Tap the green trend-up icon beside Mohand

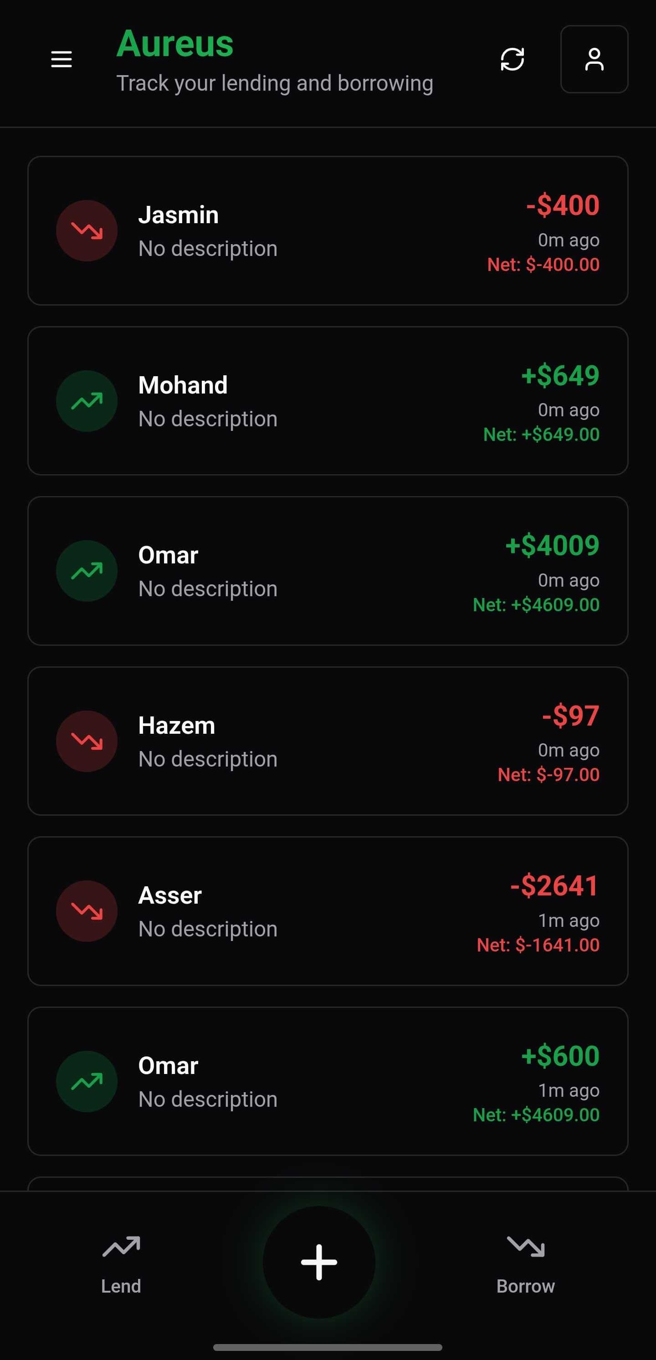click(x=87, y=401)
